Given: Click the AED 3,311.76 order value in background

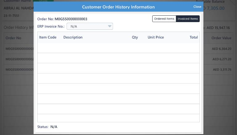Looking at the screenshot, I should point(222,70).
